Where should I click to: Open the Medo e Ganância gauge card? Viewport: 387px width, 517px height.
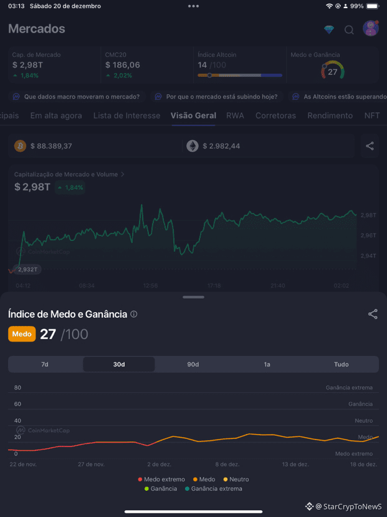pos(332,66)
